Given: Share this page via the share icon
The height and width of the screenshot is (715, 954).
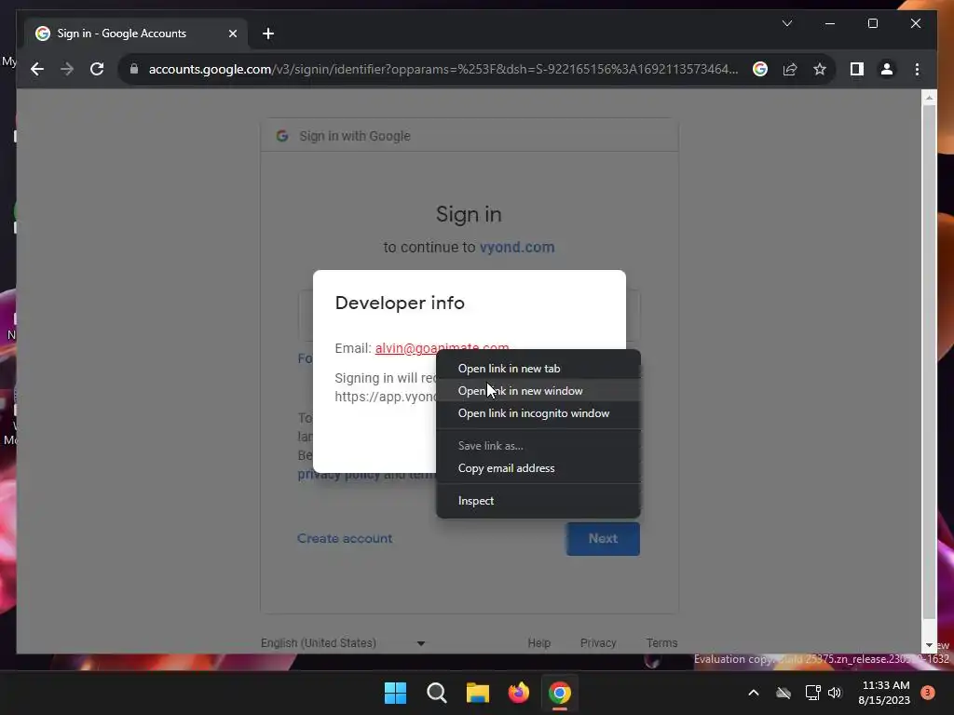Looking at the screenshot, I should click(790, 69).
